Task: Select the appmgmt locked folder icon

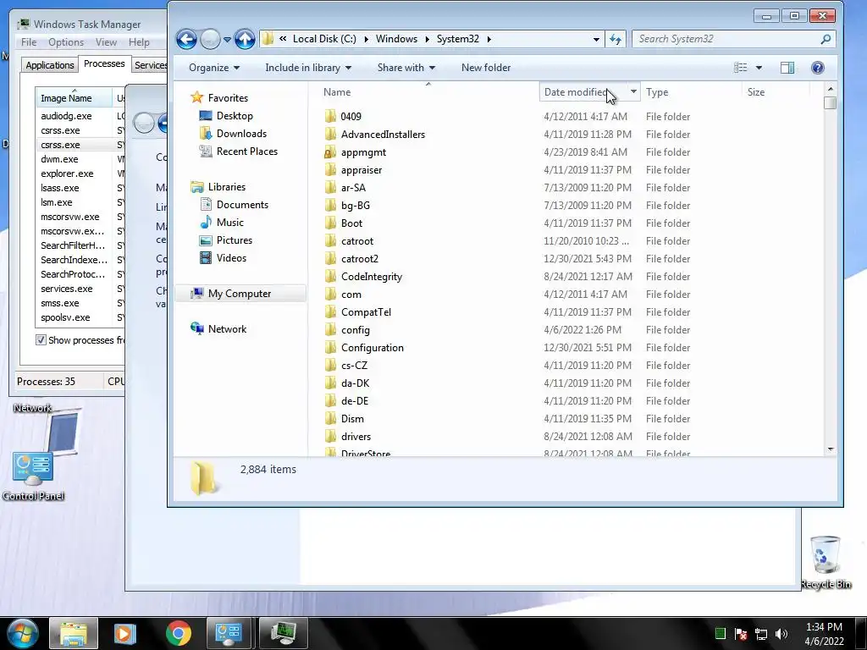Action: click(x=330, y=152)
